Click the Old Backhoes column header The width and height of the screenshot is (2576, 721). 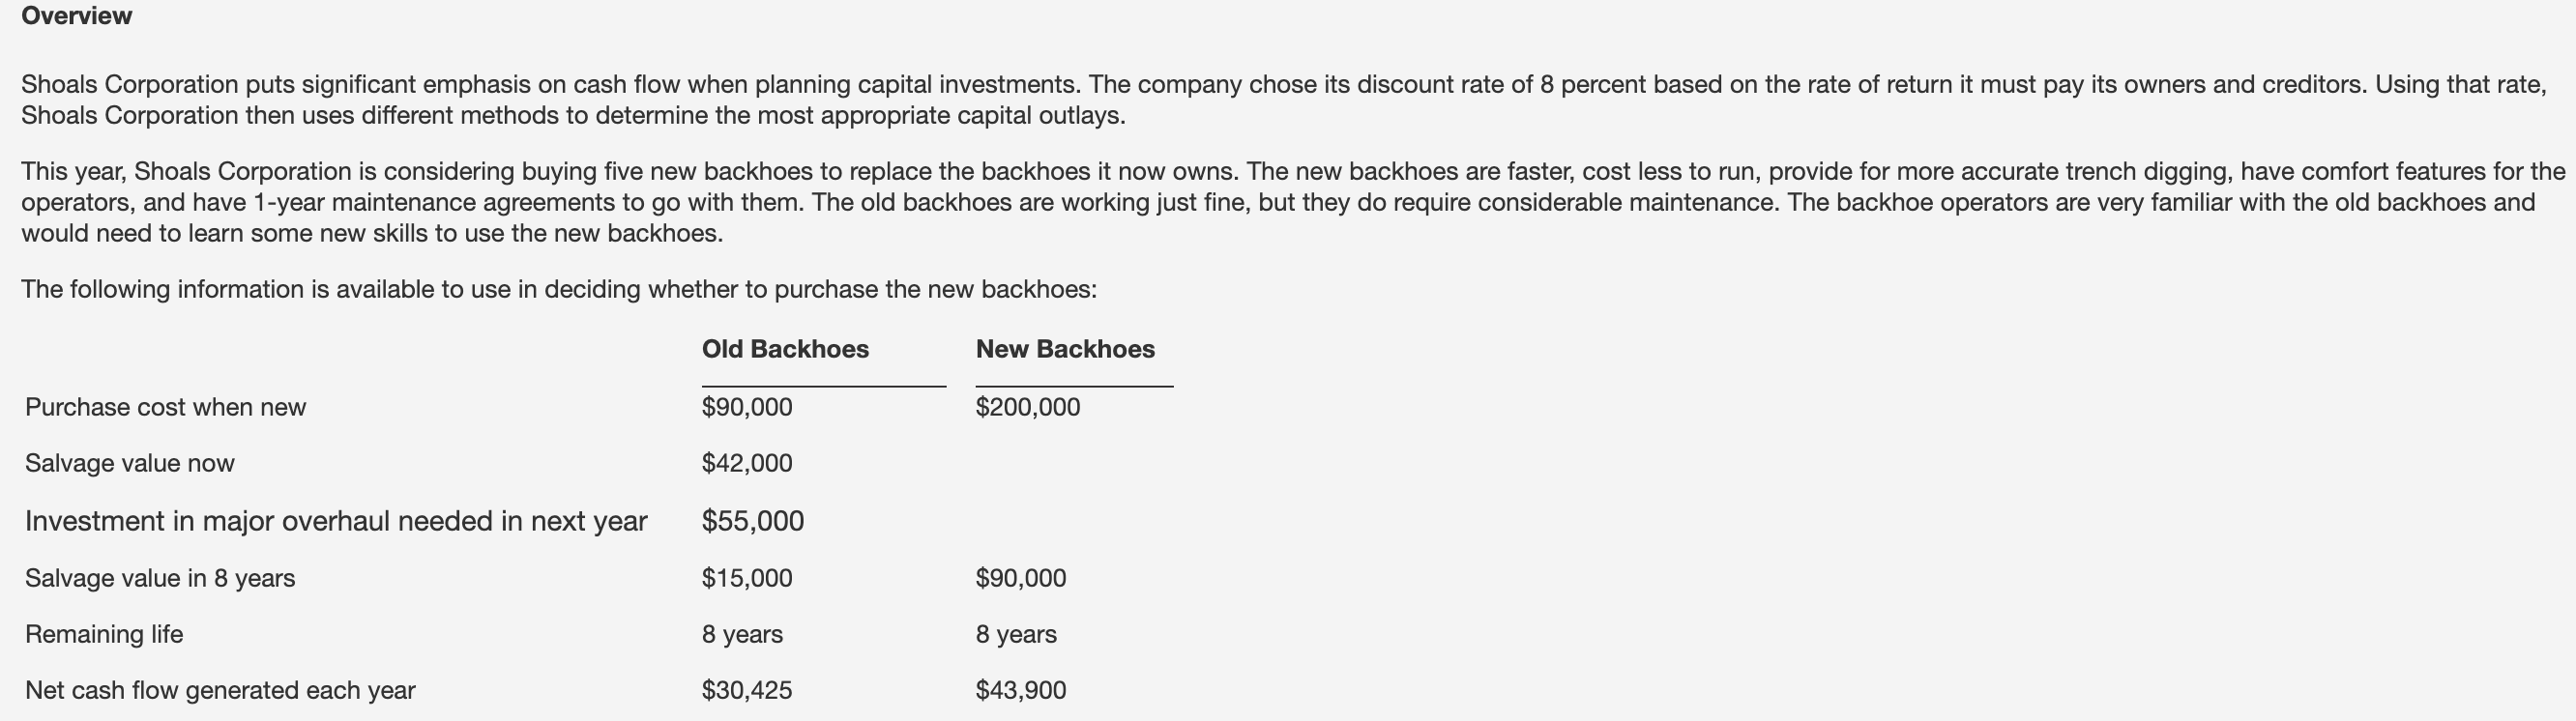tap(785, 349)
